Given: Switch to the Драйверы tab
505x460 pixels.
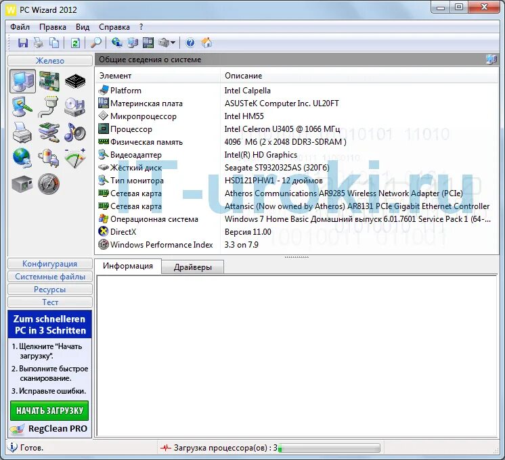Looking at the screenshot, I should point(193,267).
